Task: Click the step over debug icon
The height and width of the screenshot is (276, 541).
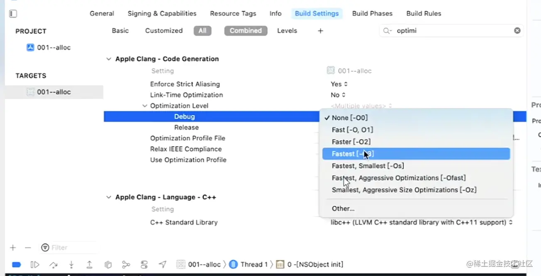Action: point(53,264)
